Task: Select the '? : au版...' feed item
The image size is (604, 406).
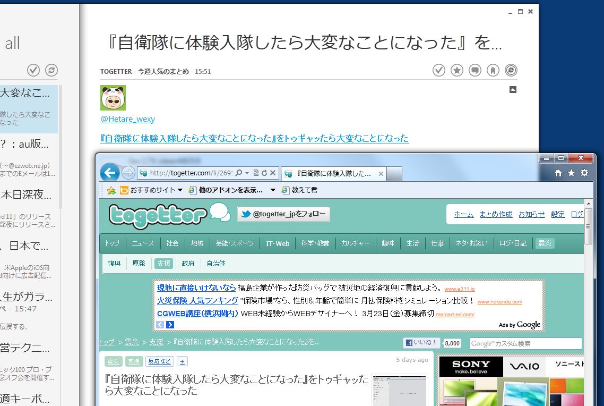Action: point(29,157)
